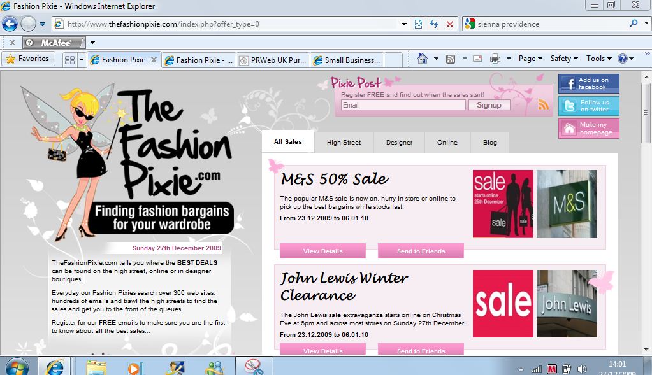Close the active Fashion Pixie tab
Viewport: 652px width, 375px height.
pos(154,60)
